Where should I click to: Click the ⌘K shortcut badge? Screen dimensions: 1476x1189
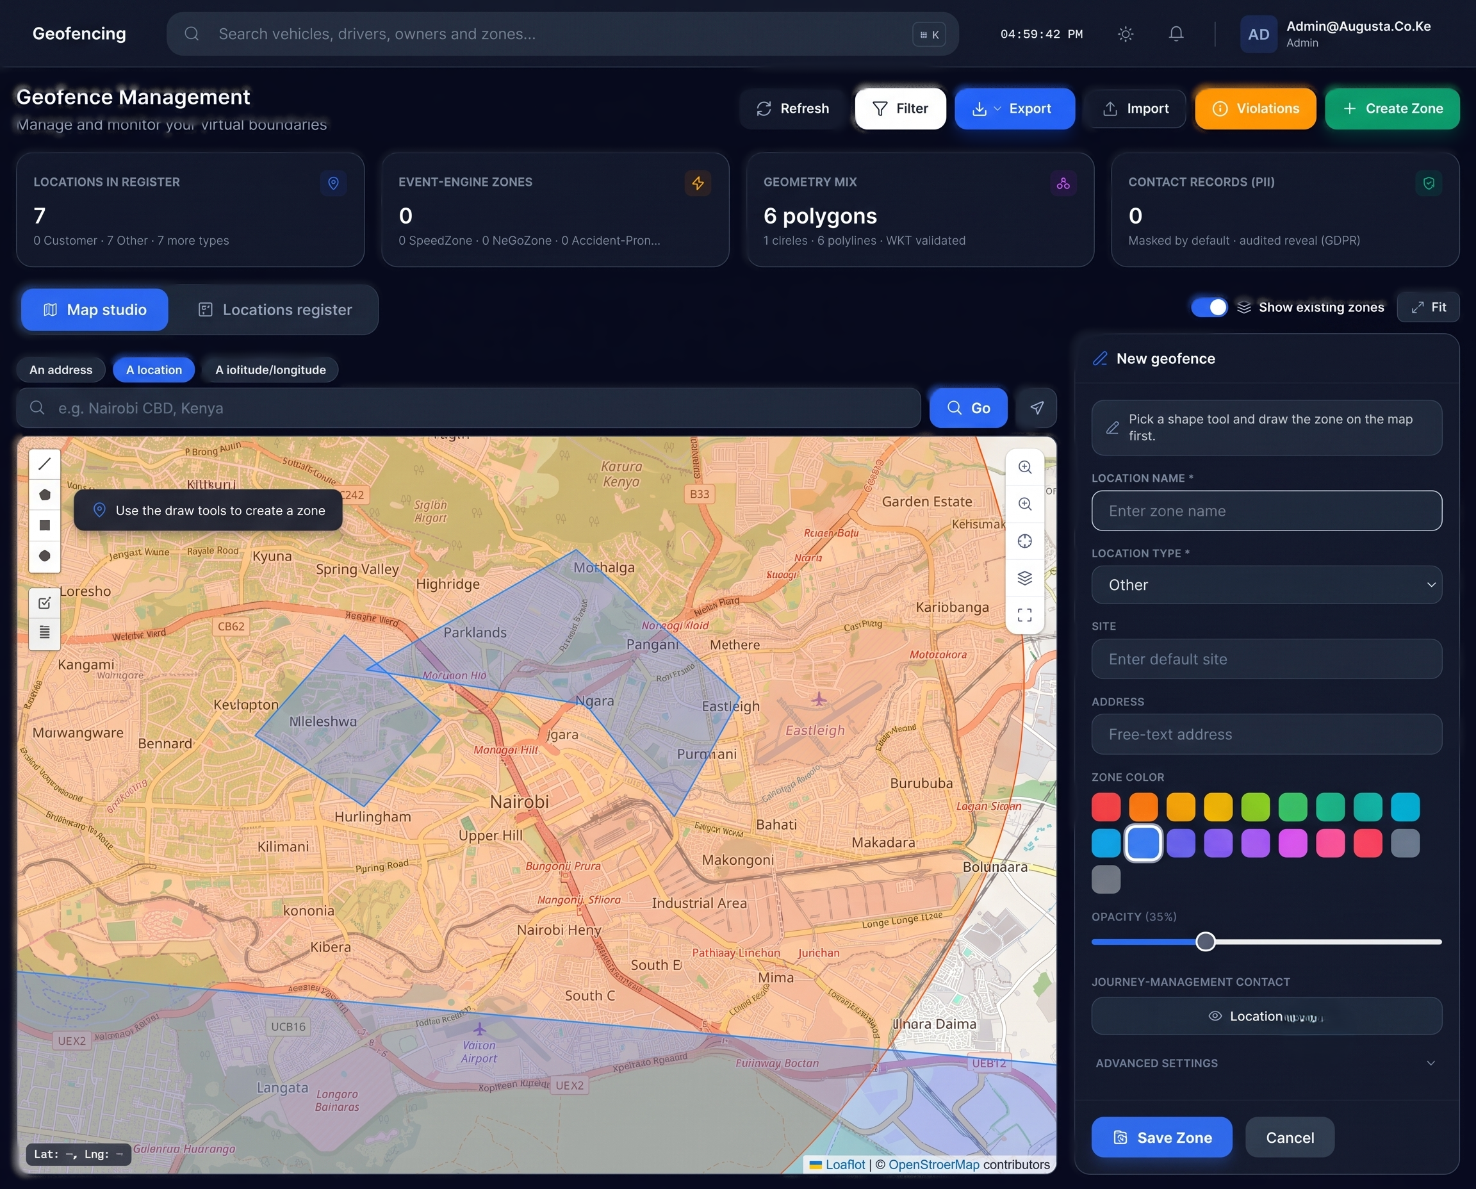click(930, 34)
